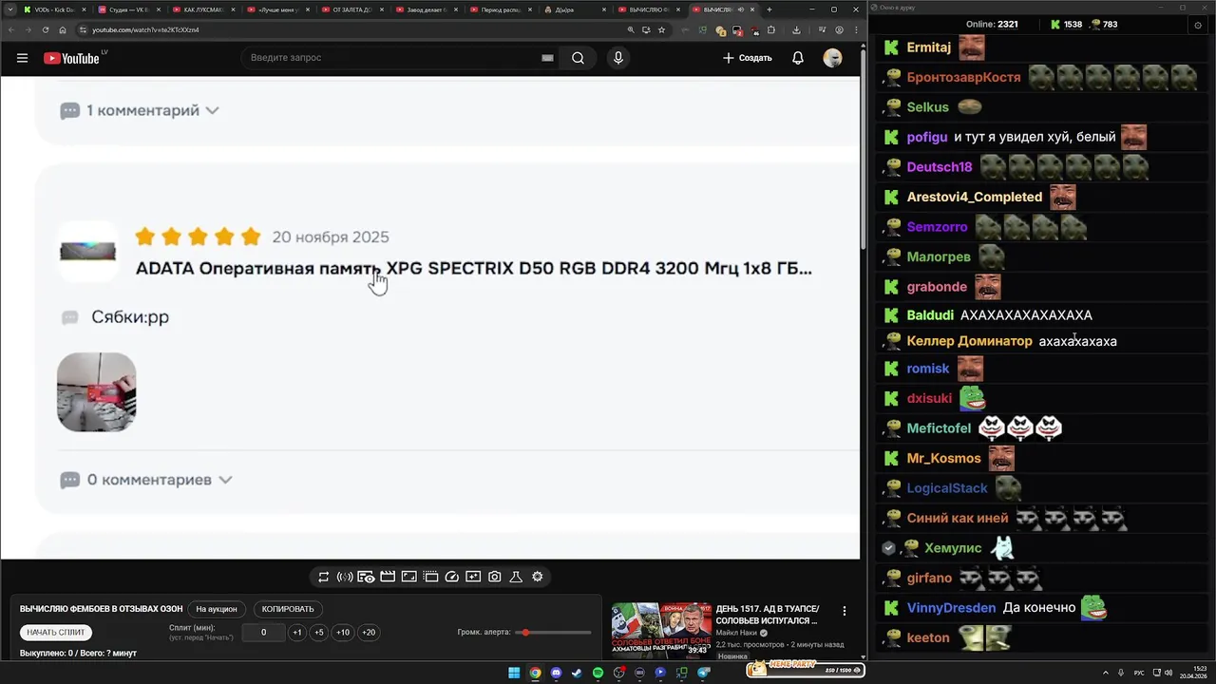Open the YouTube hamburger guide menu
1216x684 pixels.
pyautogui.click(x=22, y=58)
